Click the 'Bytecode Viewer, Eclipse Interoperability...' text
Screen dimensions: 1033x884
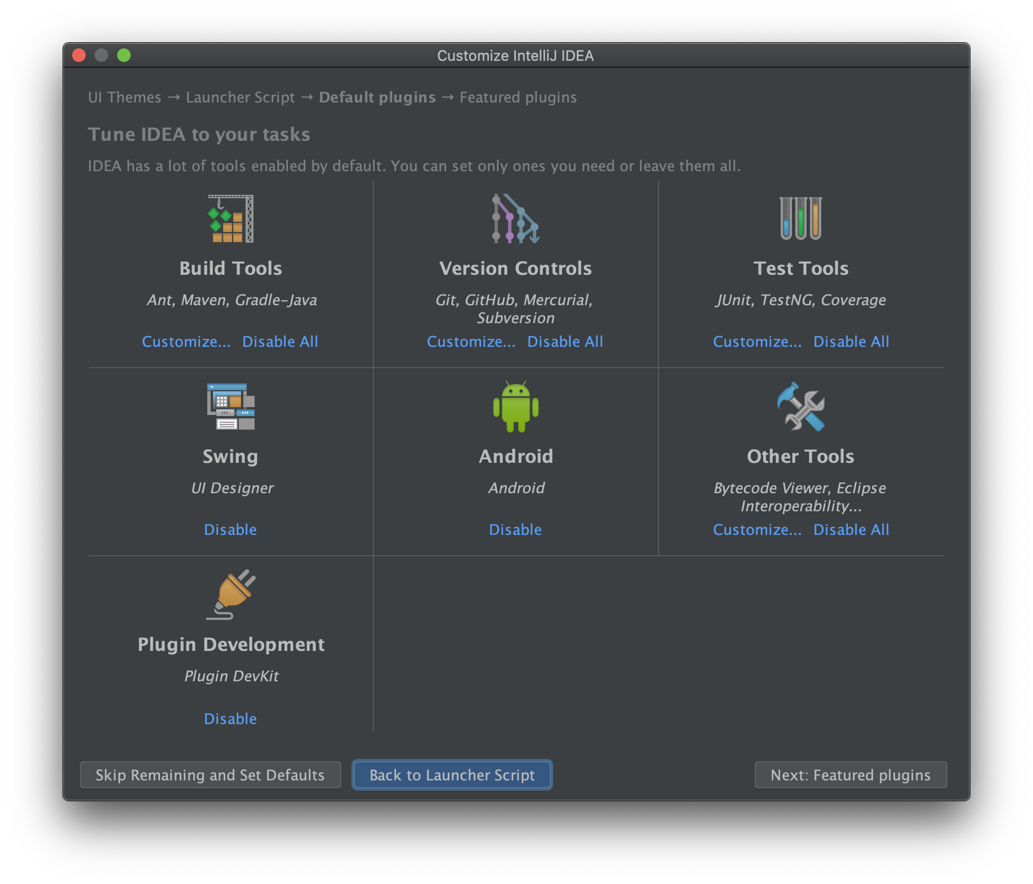[800, 497]
